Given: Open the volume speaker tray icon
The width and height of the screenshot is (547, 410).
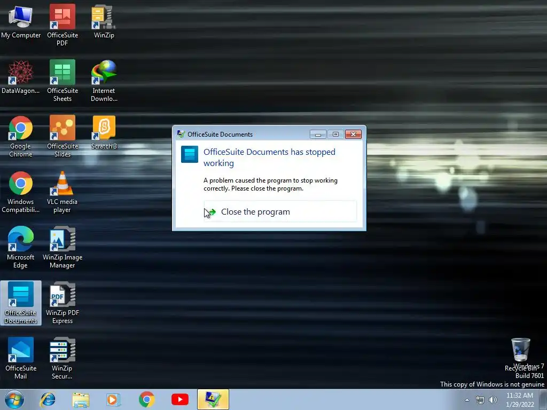Looking at the screenshot, I should (x=493, y=400).
